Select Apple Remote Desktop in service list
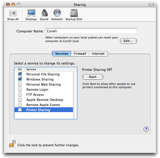 [x=45, y=100]
